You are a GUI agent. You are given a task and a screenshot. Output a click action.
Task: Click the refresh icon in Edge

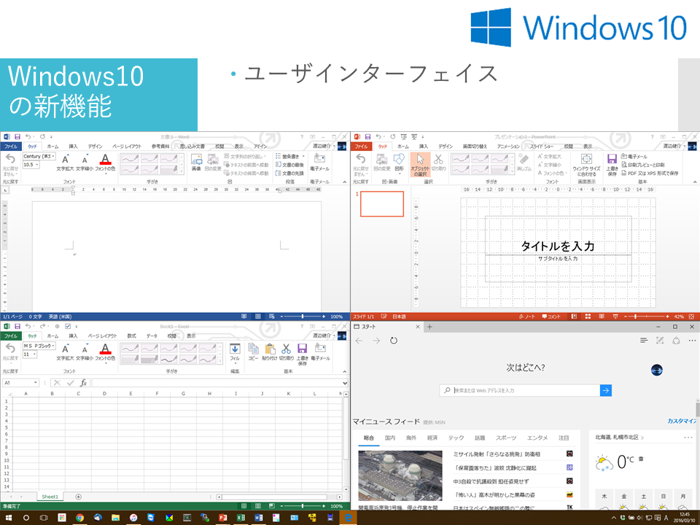pyautogui.click(x=393, y=341)
